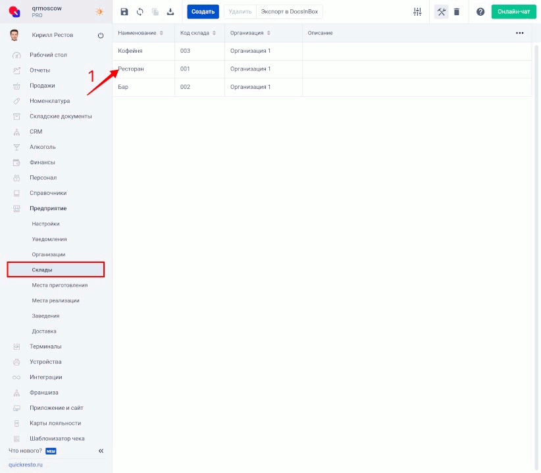Open the trash bin icon
This screenshot has width=541, height=473.
pyautogui.click(x=457, y=12)
